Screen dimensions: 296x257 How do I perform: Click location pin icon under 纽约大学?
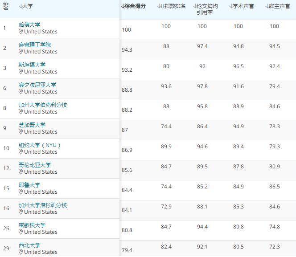click(x=21, y=151)
